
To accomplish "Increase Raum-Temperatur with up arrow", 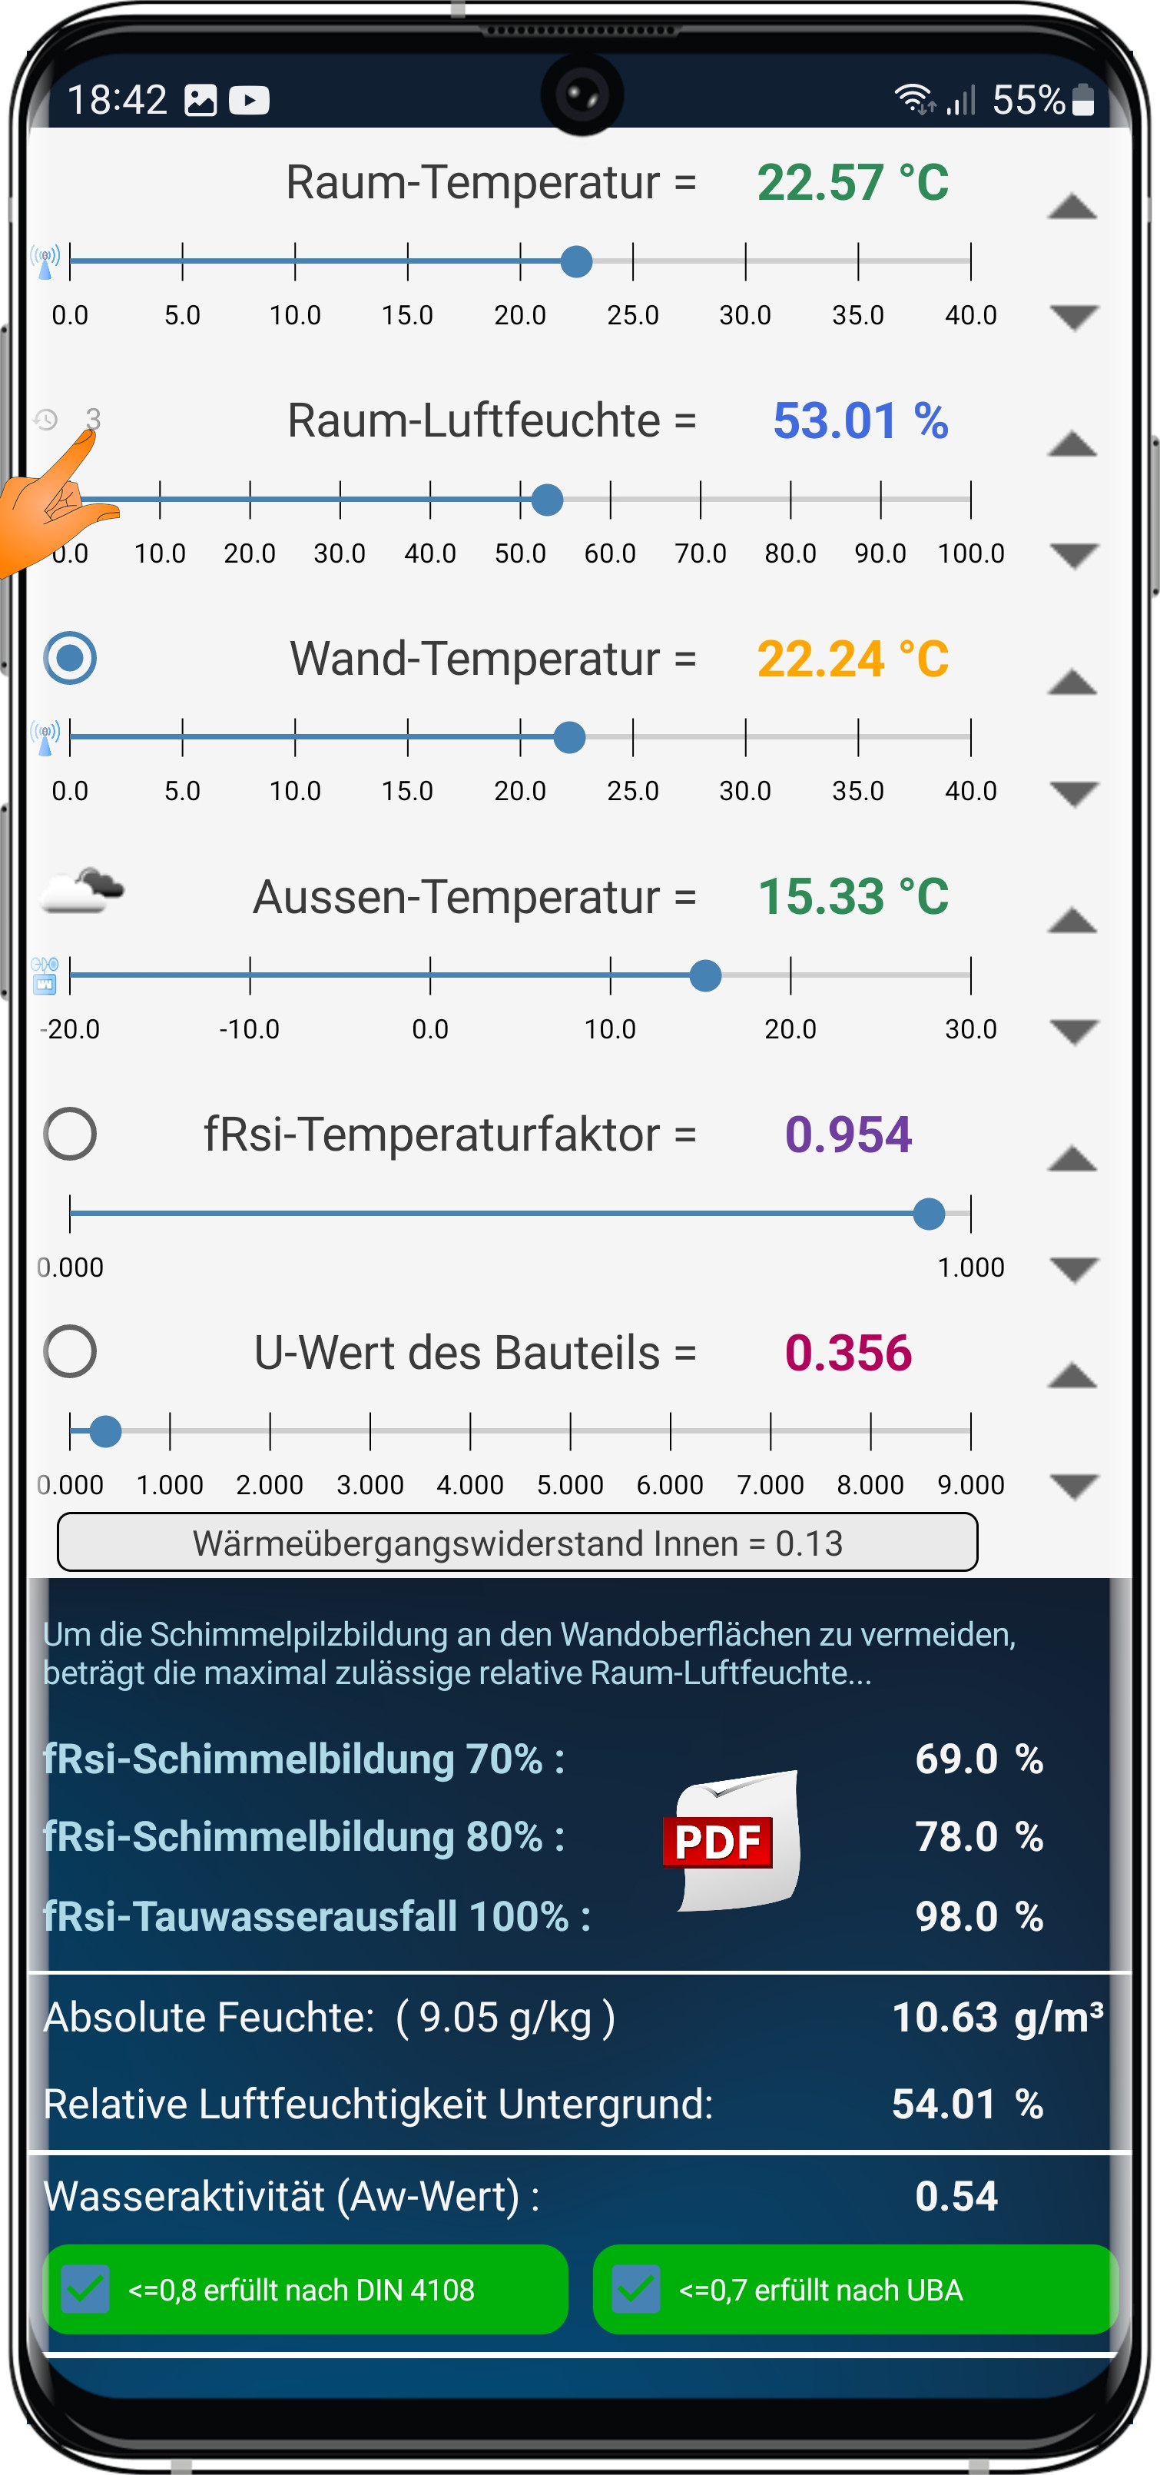I will coord(1072,207).
